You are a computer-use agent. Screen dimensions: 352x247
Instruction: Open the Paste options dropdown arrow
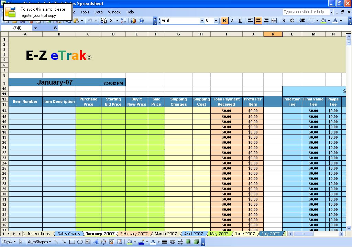tap(82, 21)
